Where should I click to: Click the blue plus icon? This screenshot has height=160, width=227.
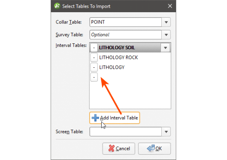pos(95,118)
